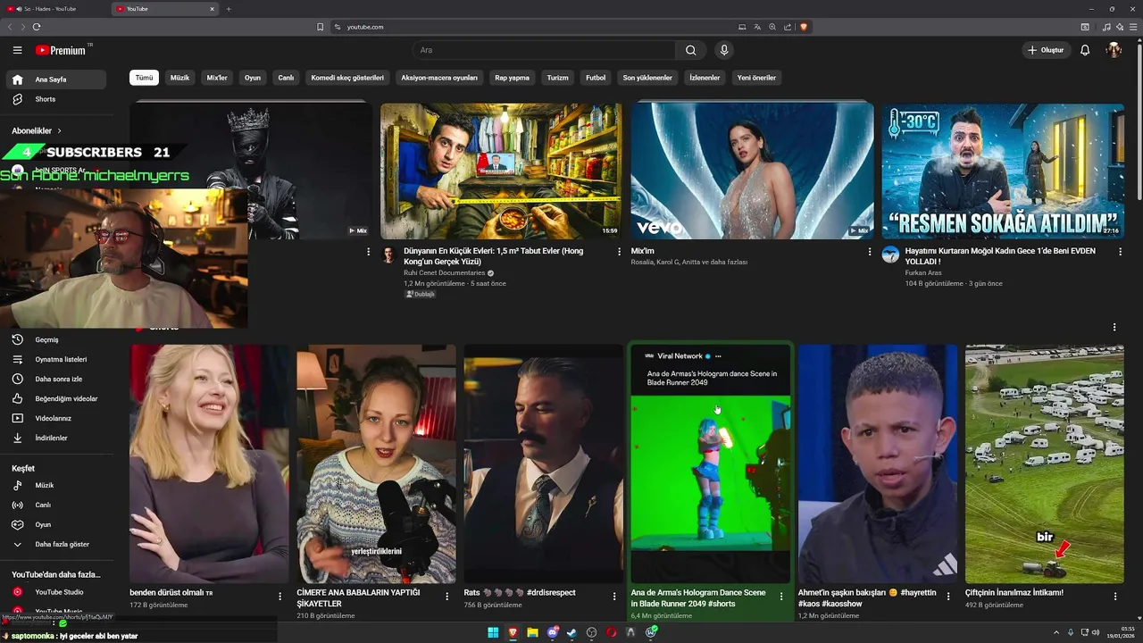Screen dimensions: 1143x643
Task: Select Komedi skeç gösterileri chip
Action: click(347, 78)
